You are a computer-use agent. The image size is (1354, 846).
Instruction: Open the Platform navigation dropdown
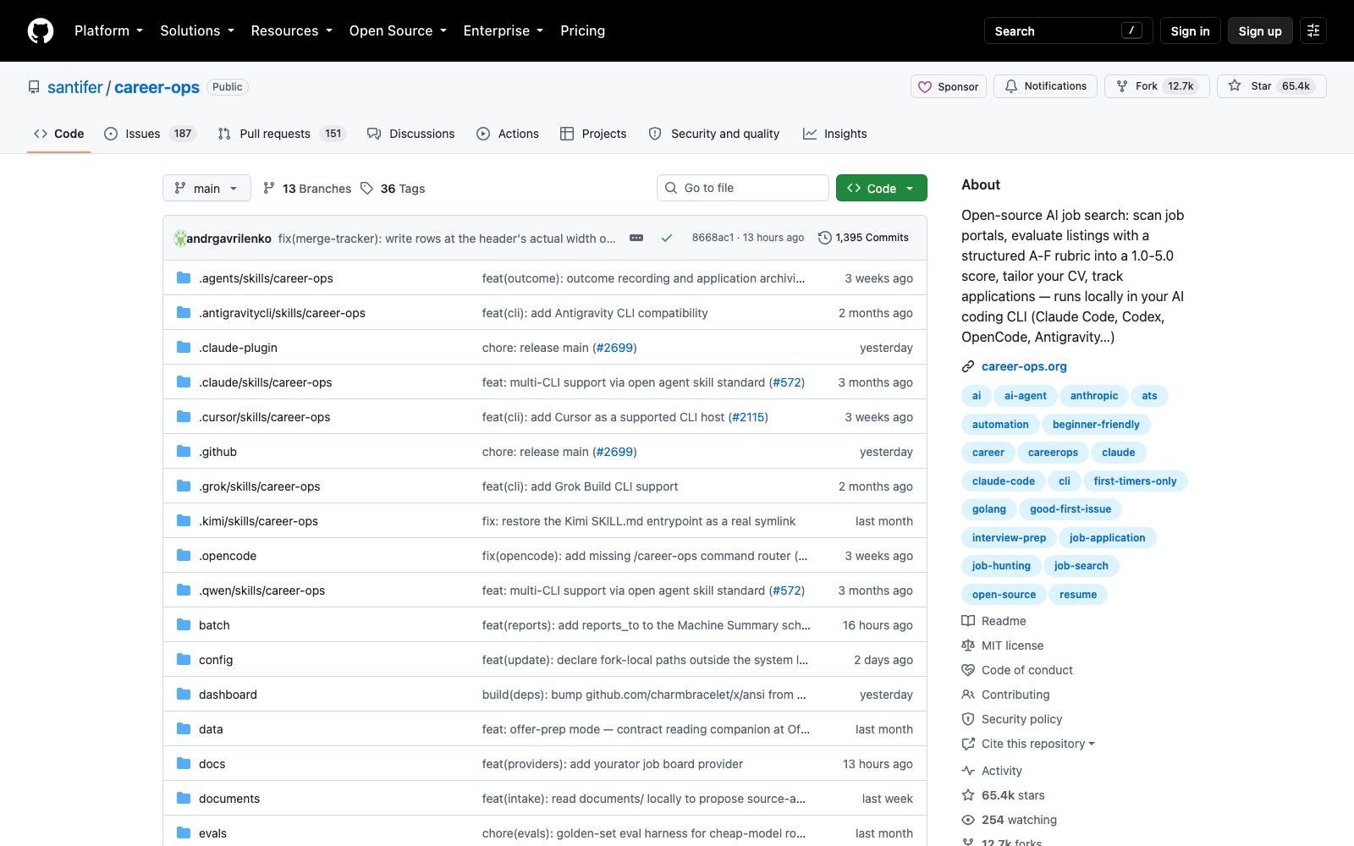[108, 30]
